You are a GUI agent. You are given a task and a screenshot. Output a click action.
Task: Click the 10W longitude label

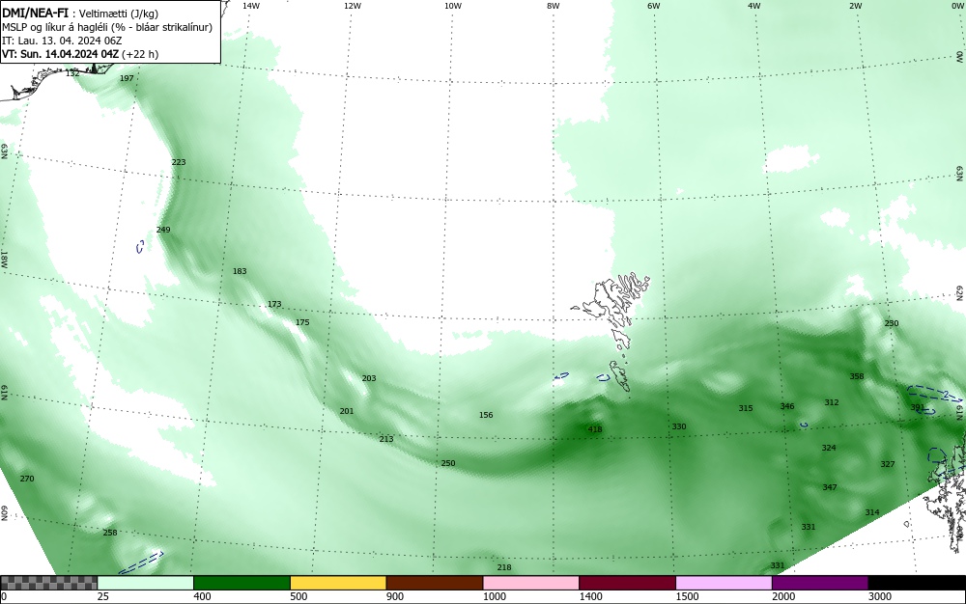pos(453,6)
